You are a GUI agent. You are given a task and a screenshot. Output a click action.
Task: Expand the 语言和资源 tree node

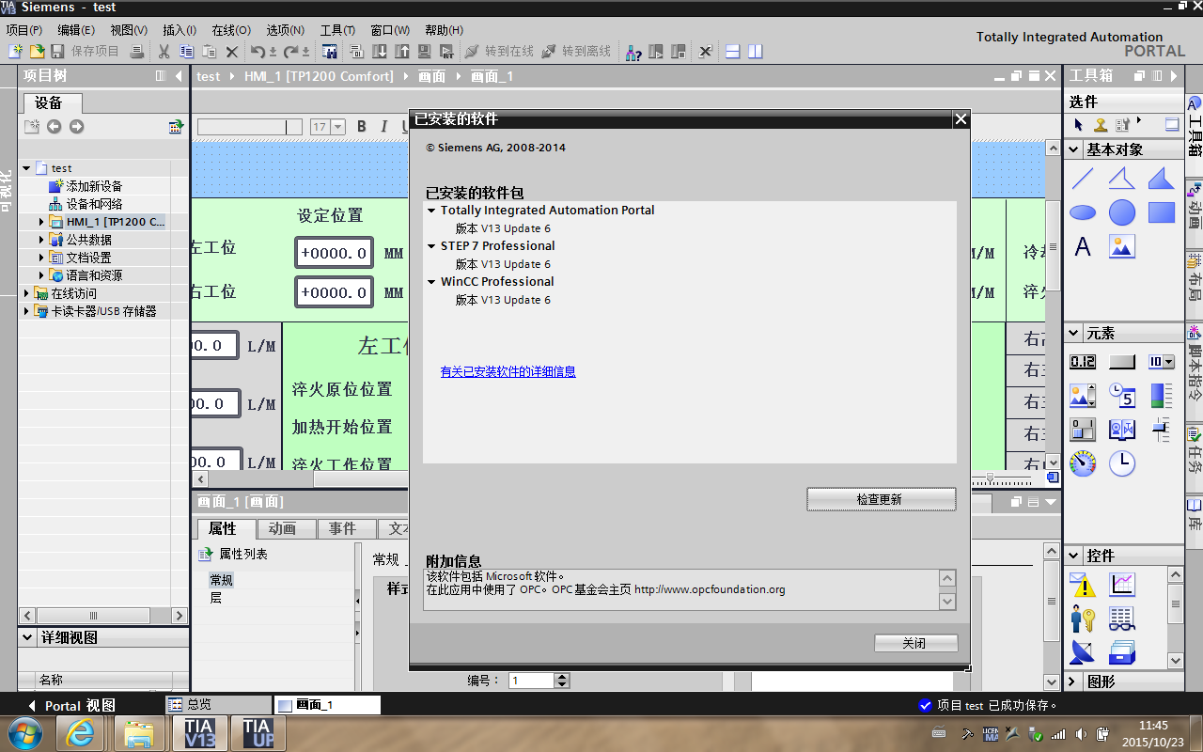pyautogui.click(x=42, y=275)
